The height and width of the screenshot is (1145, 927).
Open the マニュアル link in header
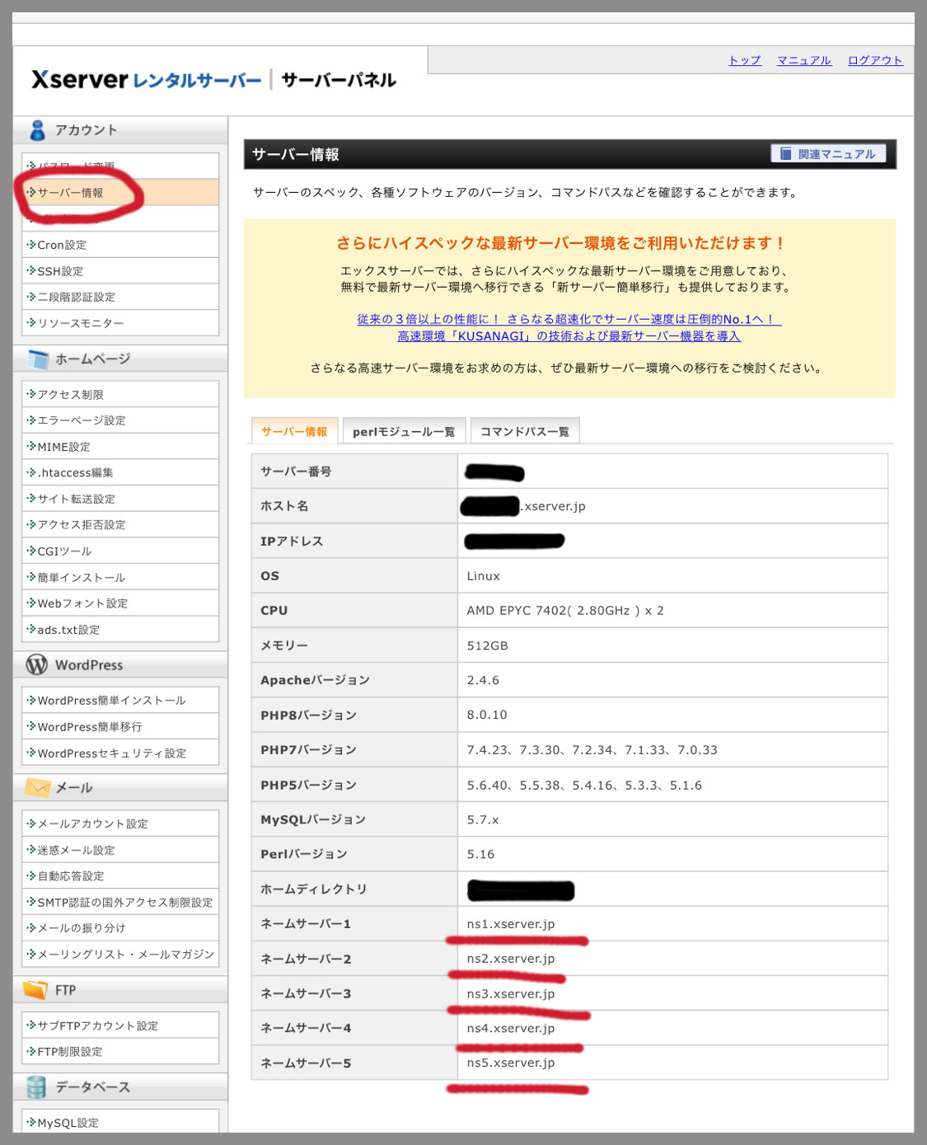click(x=804, y=60)
